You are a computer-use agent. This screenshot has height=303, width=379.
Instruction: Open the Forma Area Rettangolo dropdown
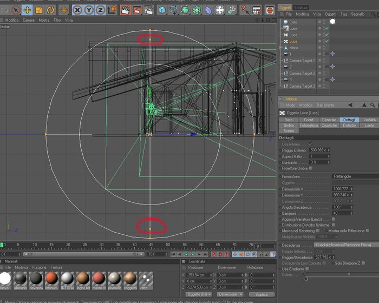click(x=355, y=176)
